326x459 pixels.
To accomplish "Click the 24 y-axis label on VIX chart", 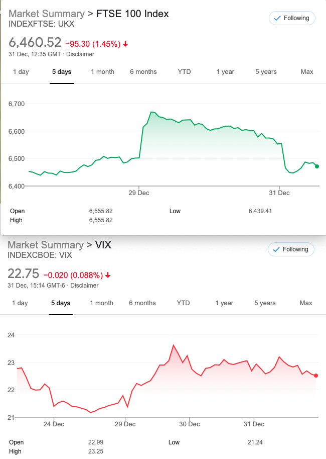I will [x=11, y=335].
